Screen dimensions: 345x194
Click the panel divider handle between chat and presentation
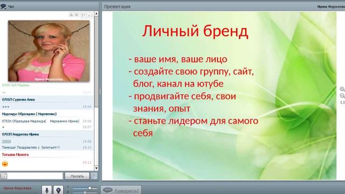click(x=100, y=92)
